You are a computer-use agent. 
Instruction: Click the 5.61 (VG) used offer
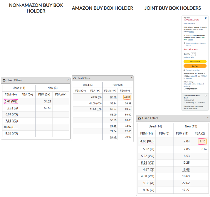click(x=12, y=114)
